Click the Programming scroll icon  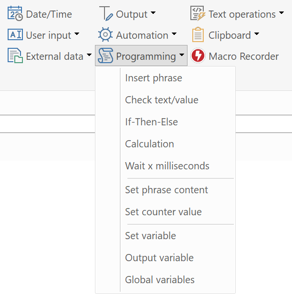tap(105, 55)
